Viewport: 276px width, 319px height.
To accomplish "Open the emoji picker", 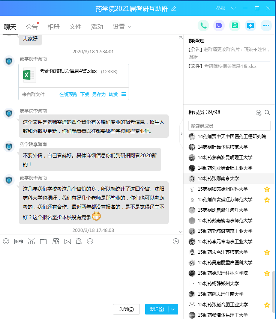I will (6, 241).
